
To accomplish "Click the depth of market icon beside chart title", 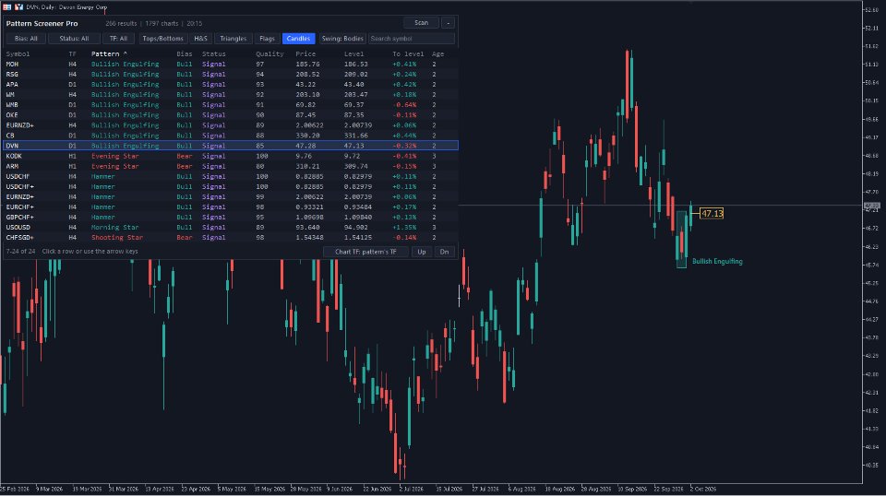I will (x=18, y=6).
